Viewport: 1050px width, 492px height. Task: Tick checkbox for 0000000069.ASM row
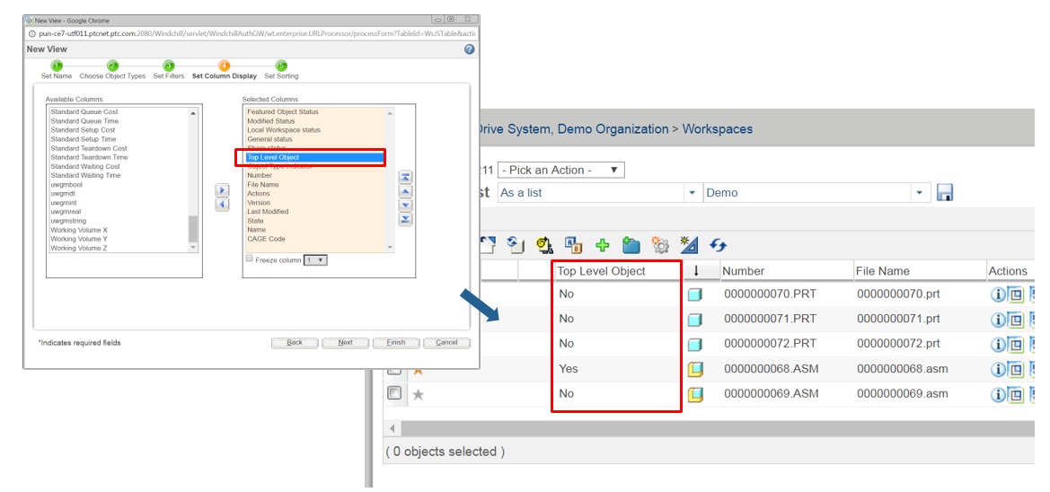pos(394,393)
